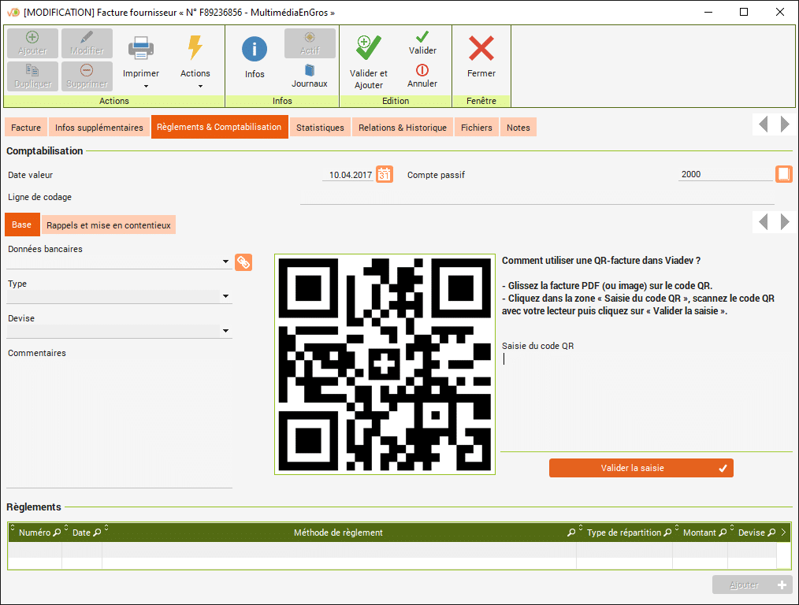Click the blue Infos icon
The width and height of the screenshot is (799, 605).
[255, 50]
